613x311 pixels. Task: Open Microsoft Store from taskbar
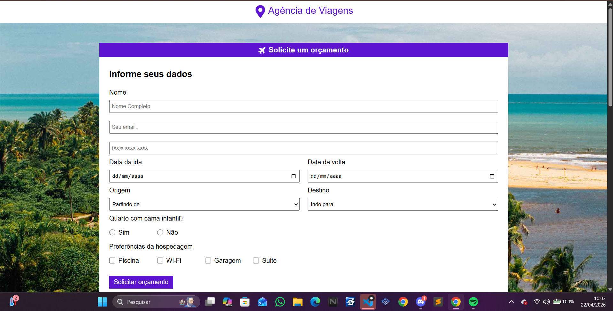(245, 302)
